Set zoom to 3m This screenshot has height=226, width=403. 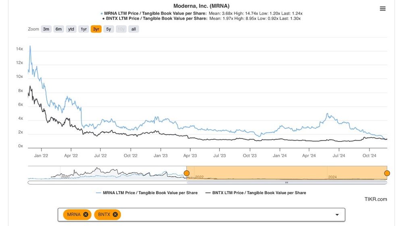pyautogui.click(x=46, y=29)
